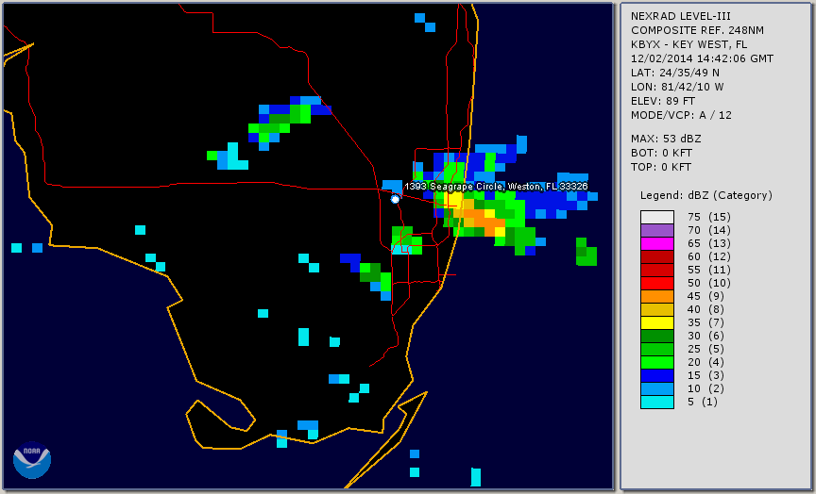Image resolution: width=816 pixels, height=494 pixels.
Task: Click the Legend: dBZ (Category) heading
Action: click(706, 195)
